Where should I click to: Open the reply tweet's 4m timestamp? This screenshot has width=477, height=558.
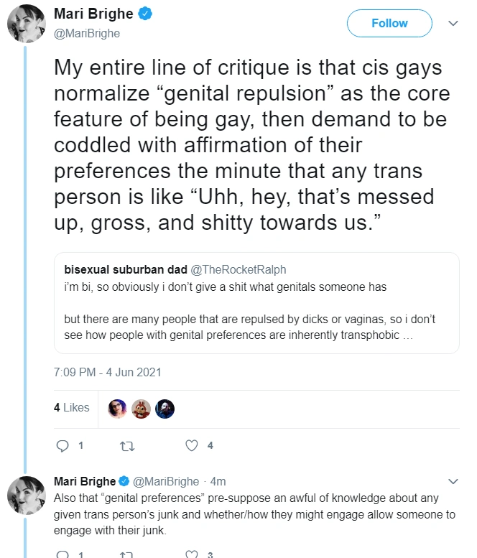coord(219,480)
